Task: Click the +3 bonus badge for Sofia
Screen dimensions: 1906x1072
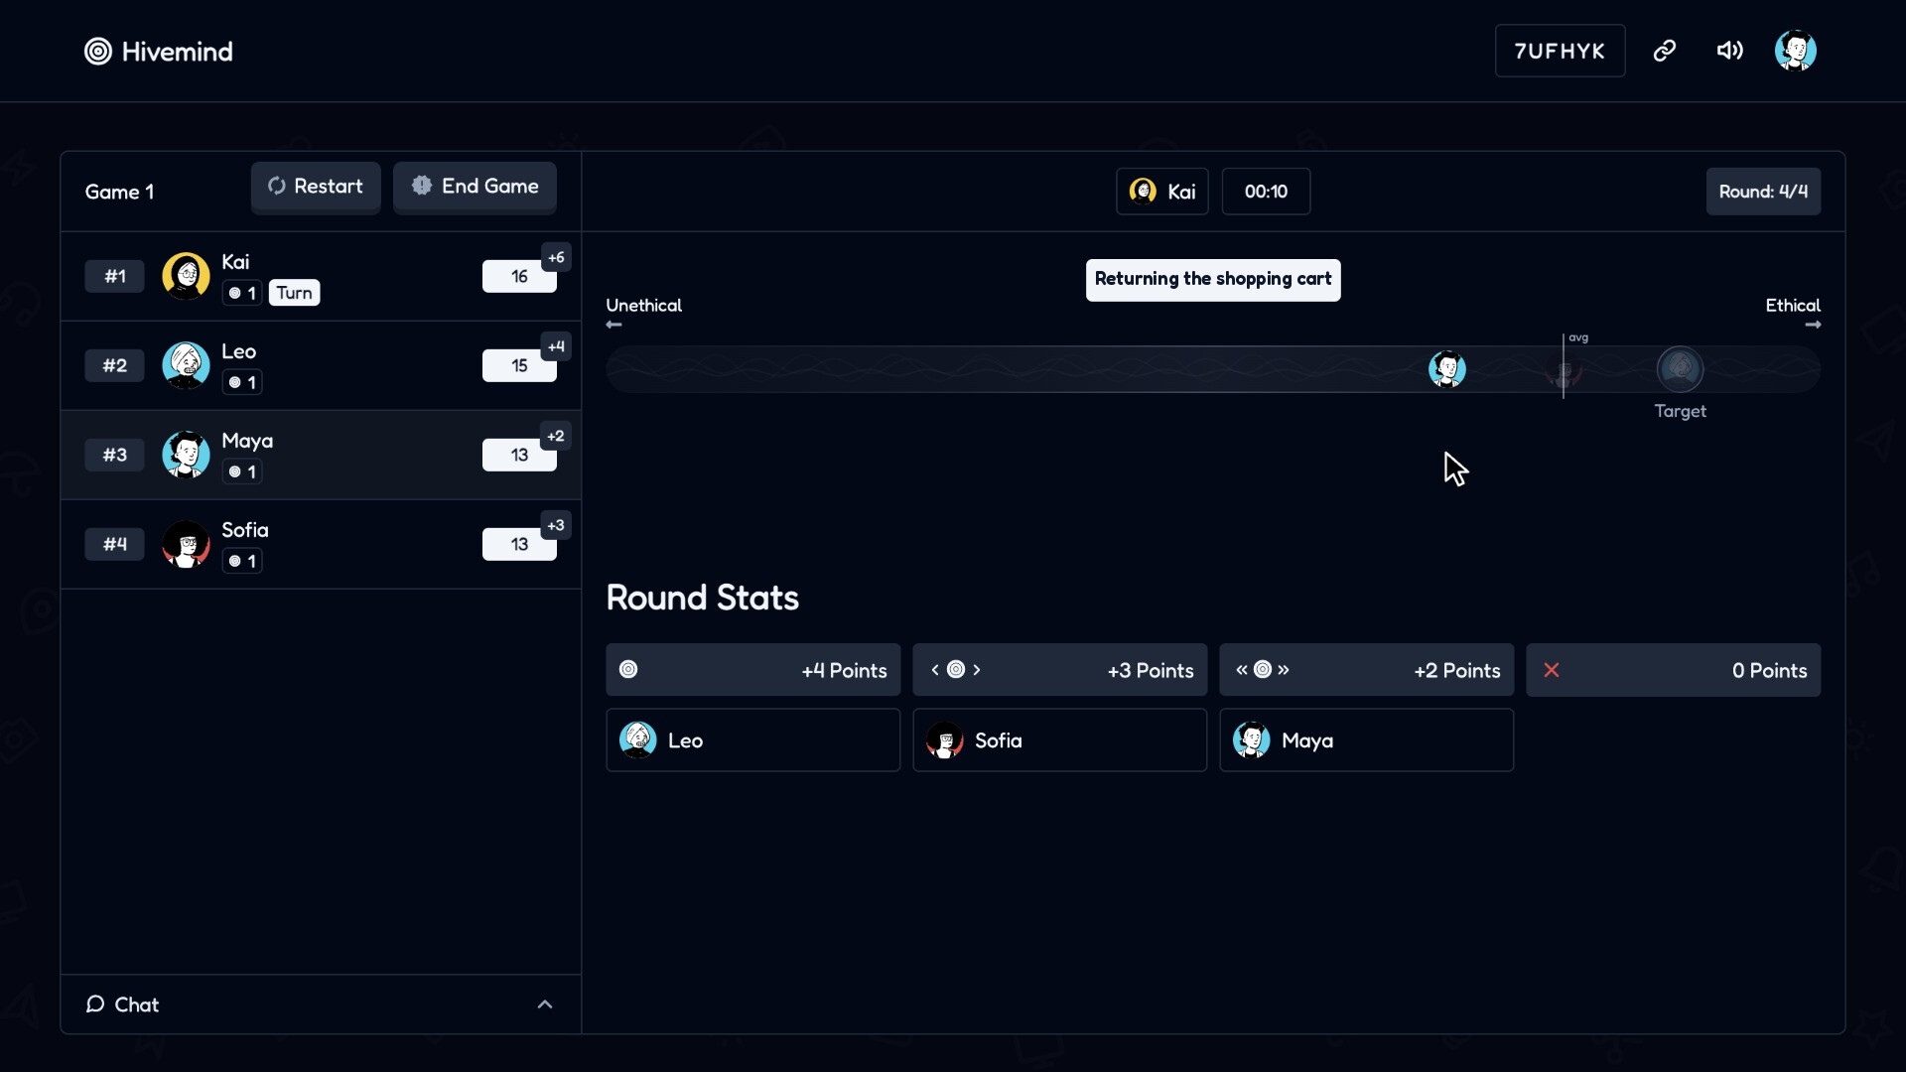Action: pyautogui.click(x=556, y=526)
